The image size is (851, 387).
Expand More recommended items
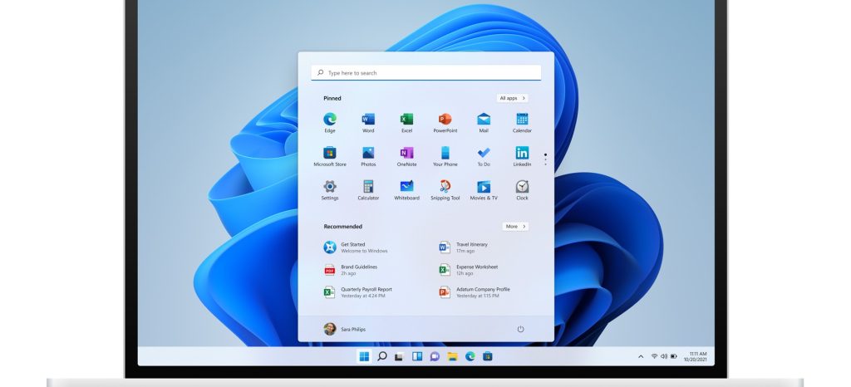[x=515, y=226]
